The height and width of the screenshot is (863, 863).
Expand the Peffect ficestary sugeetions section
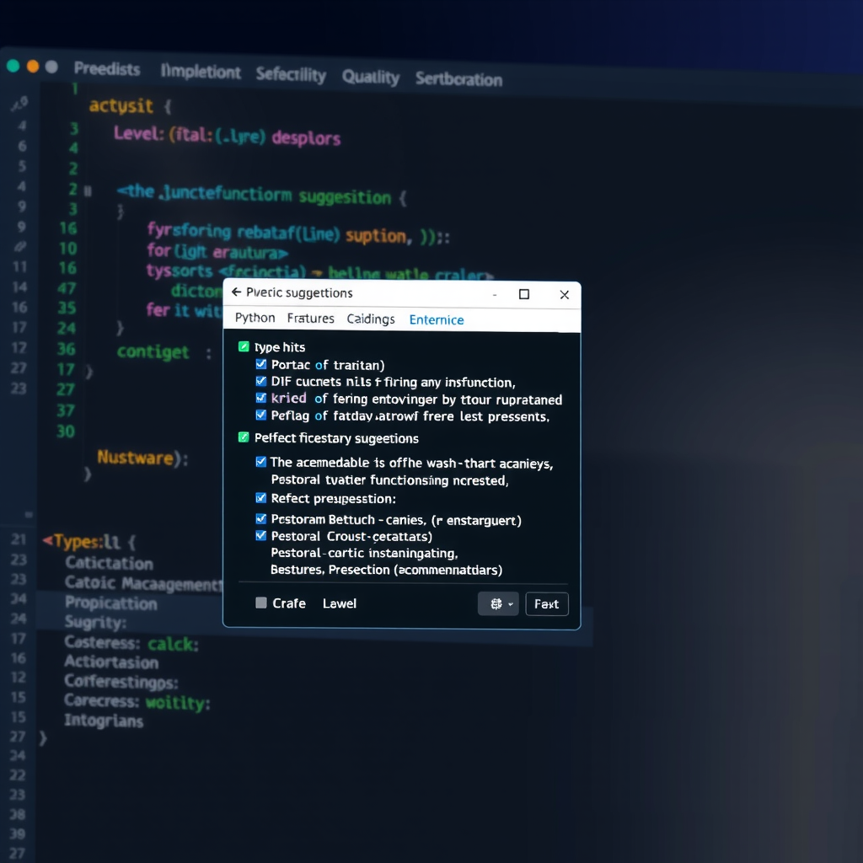tap(244, 438)
